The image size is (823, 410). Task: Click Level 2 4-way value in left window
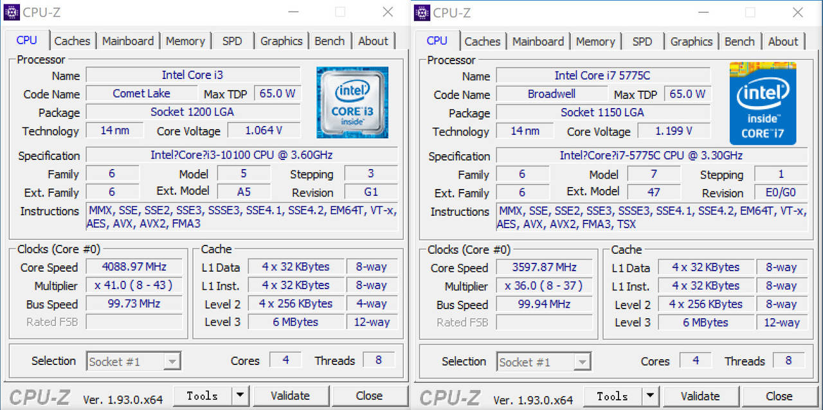372,303
